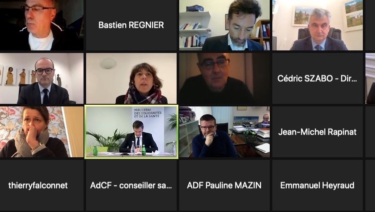Viewport: 375px width, 212px height.
Task: Select the thierryfalconnet participant tile
Action: (42, 185)
